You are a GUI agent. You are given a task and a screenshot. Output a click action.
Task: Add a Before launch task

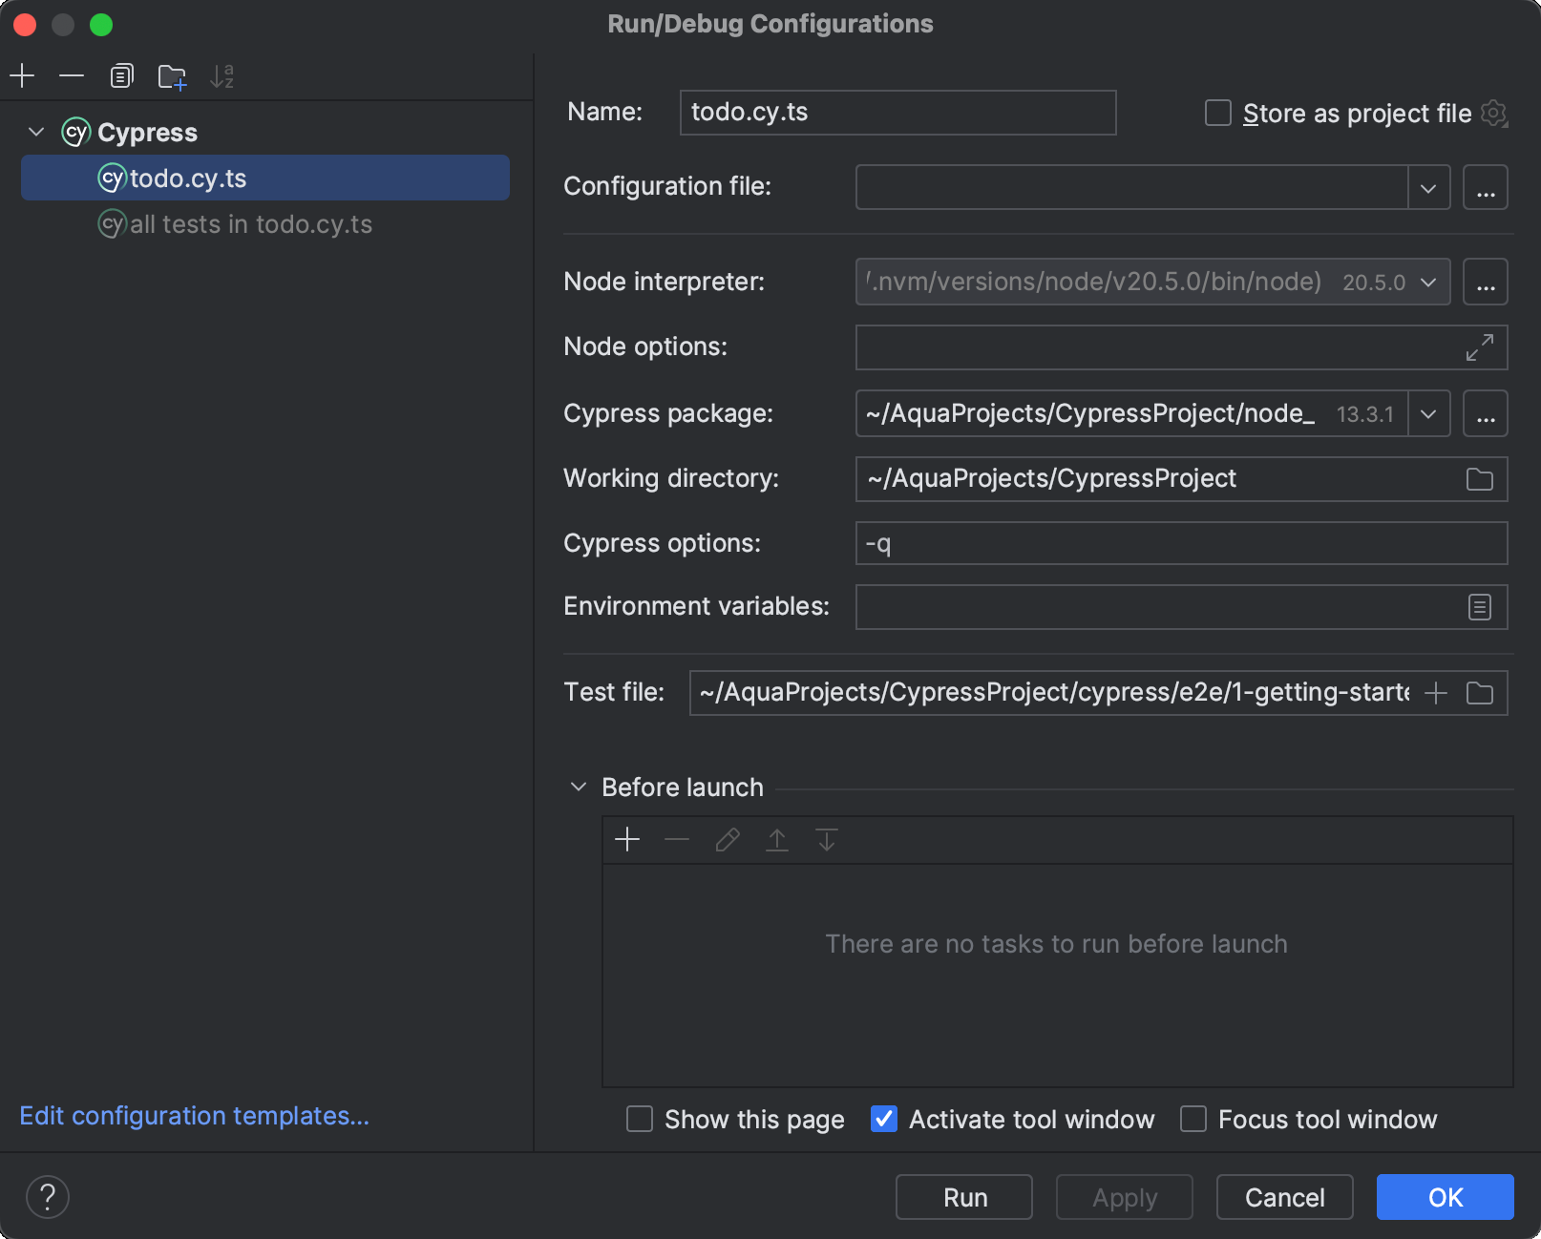pyautogui.click(x=628, y=840)
